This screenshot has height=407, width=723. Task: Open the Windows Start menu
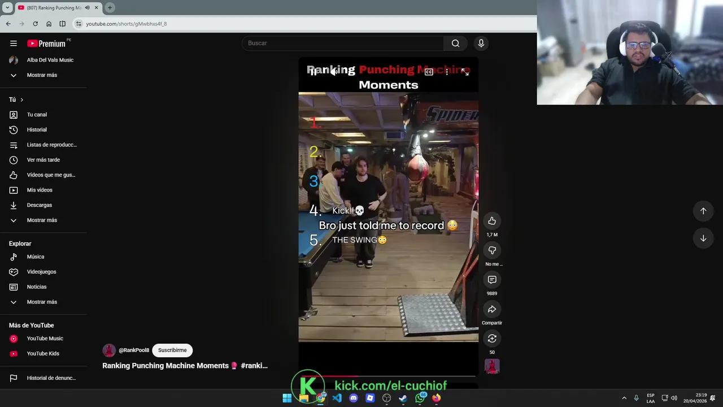click(287, 398)
